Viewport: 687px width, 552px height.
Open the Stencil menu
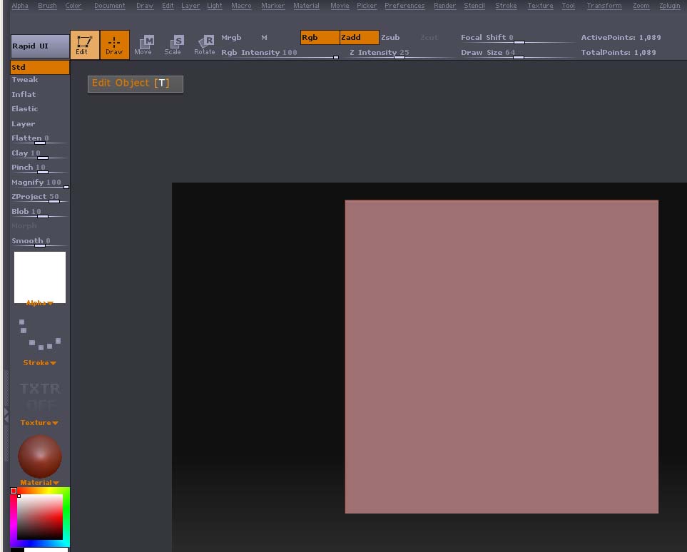pyautogui.click(x=474, y=6)
